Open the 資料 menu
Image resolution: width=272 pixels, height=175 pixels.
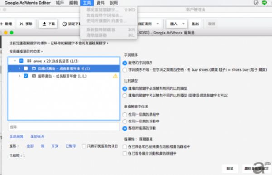(x=101, y=3)
